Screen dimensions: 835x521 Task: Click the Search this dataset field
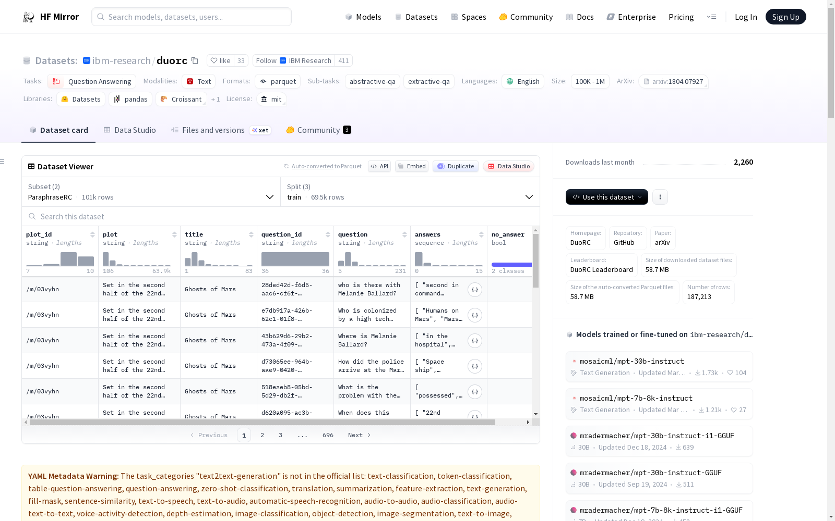click(281, 217)
